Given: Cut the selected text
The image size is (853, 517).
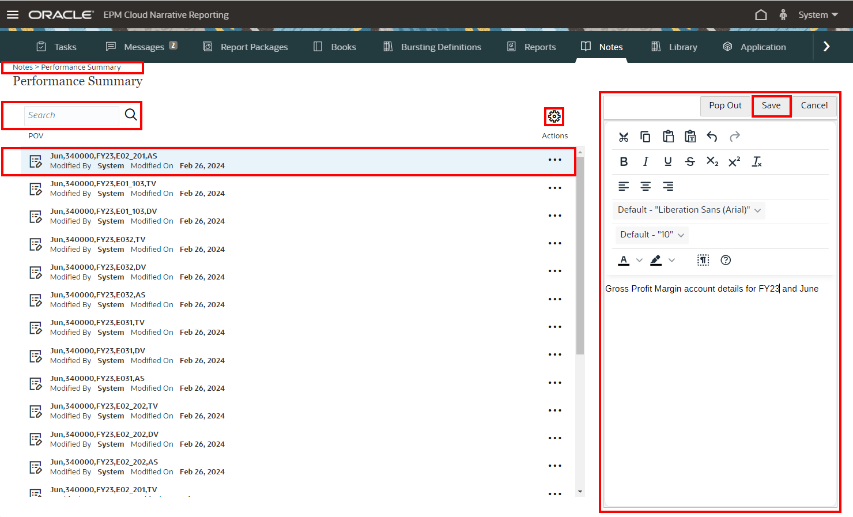Looking at the screenshot, I should (x=624, y=137).
